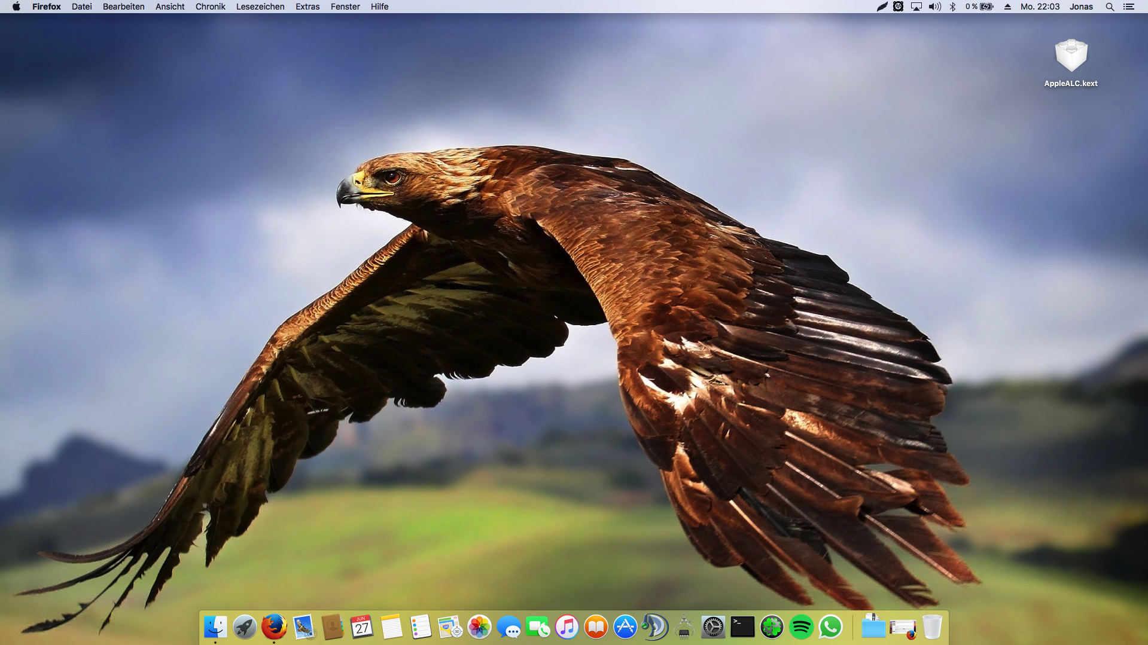Open System Preferences from dock
1148x645 pixels.
[x=713, y=627]
